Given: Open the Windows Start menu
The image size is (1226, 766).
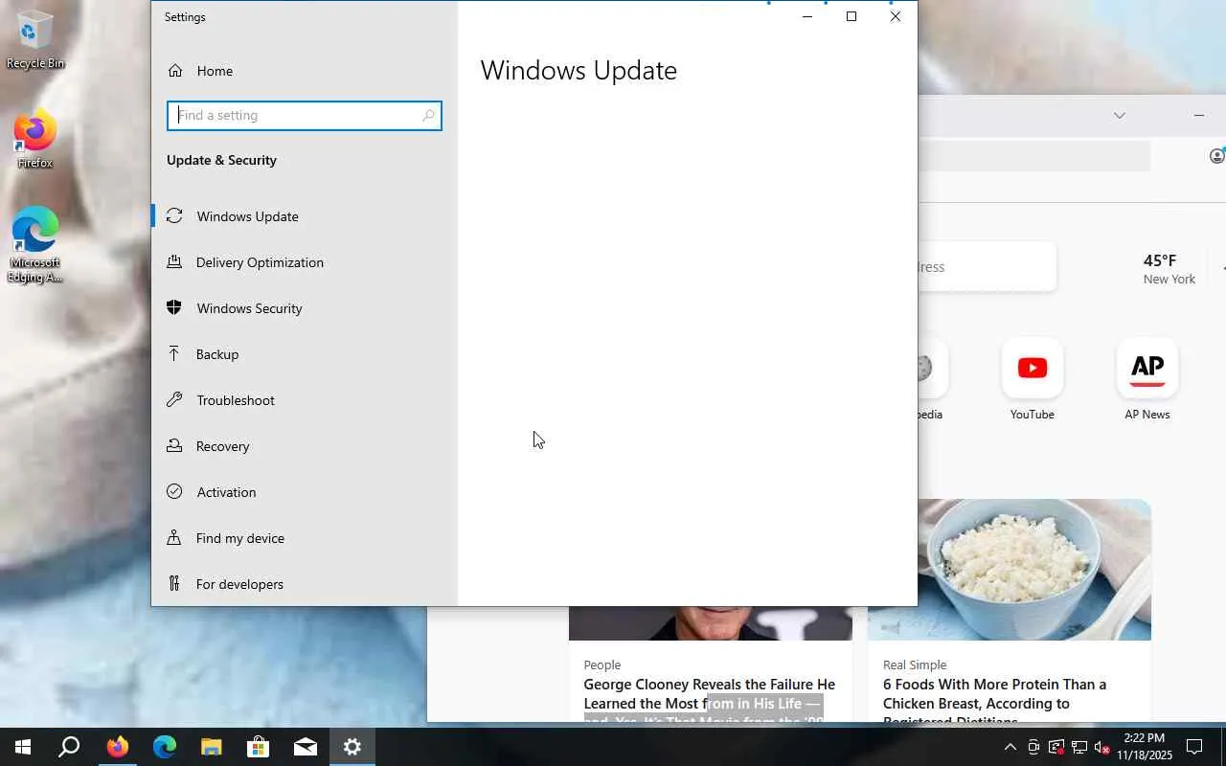Looking at the screenshot, I should [x=23, y=747].
